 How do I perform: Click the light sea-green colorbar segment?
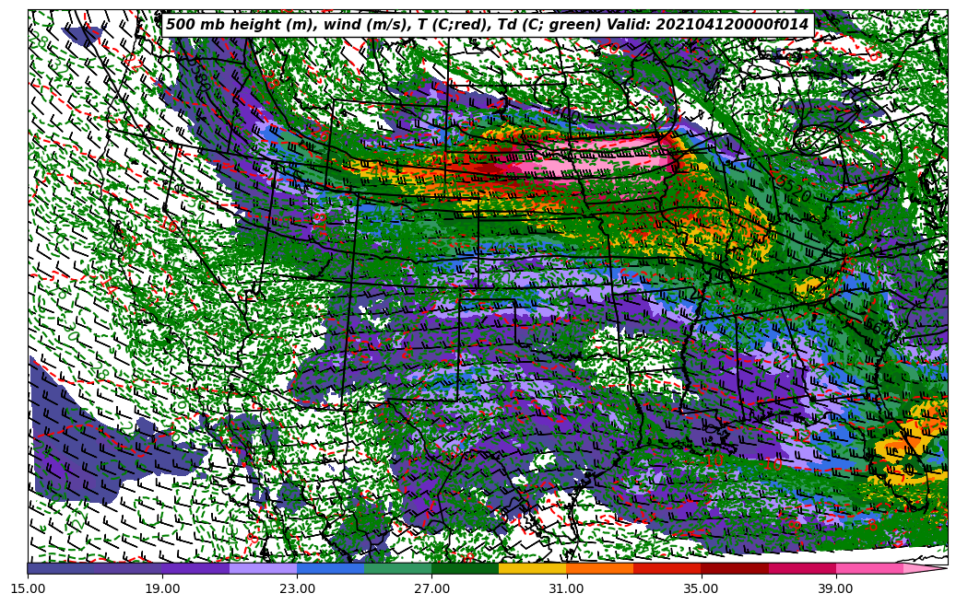(x=397, y=569)
